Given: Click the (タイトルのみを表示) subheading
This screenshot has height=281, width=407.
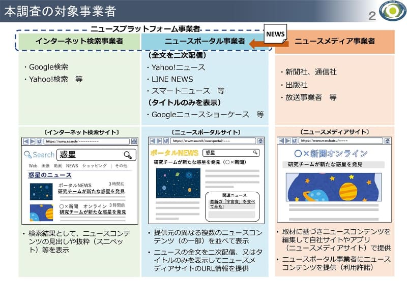Looking at the screenshot, I should [x=185, y=103].
